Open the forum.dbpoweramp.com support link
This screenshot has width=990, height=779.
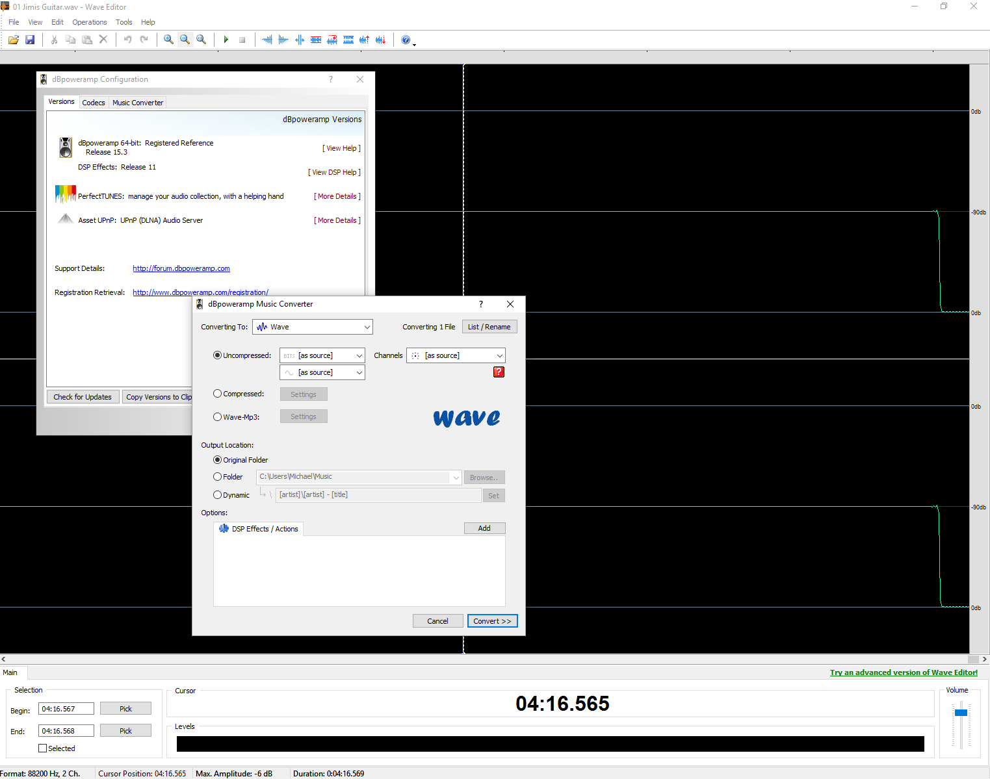click(x=181, y=268)
